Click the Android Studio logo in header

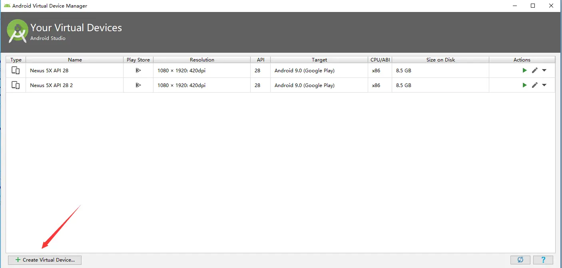[x=18, y=31]
